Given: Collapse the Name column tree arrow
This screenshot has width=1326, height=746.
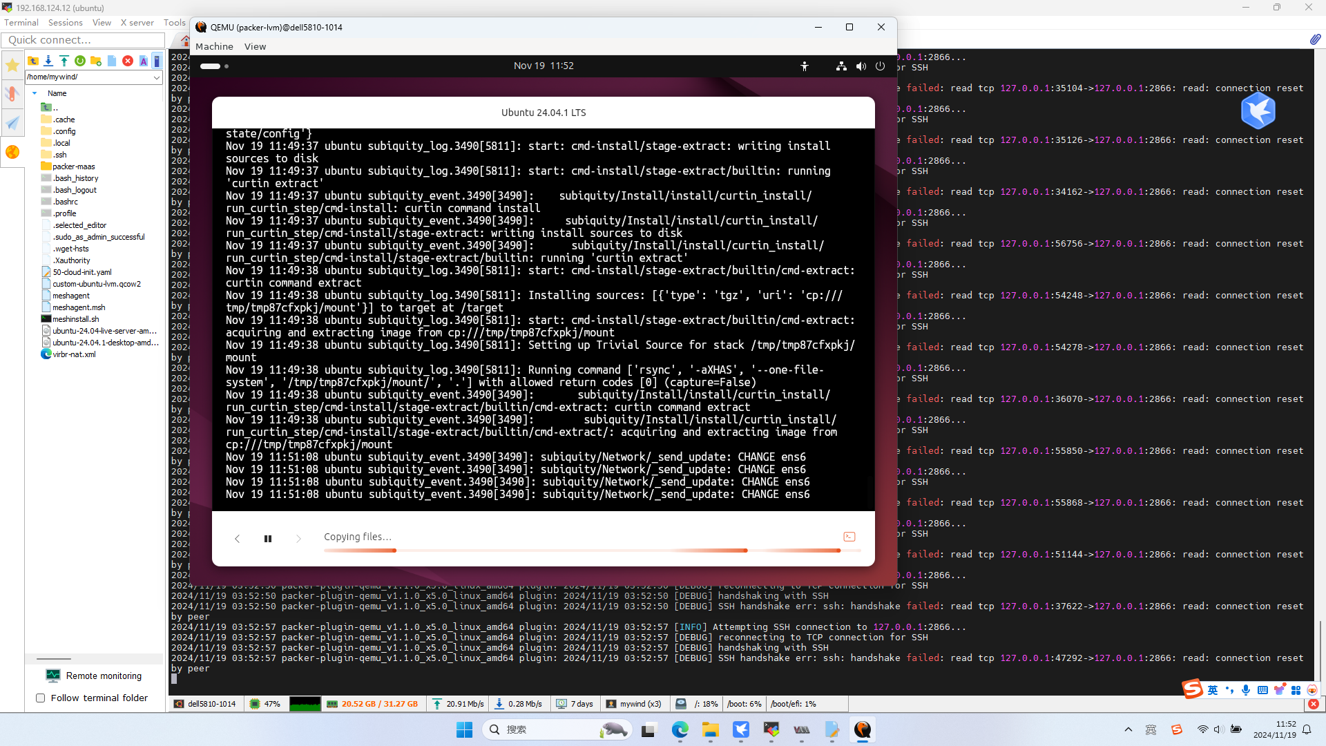Looking at the screenshot, I should click(35, 93).
